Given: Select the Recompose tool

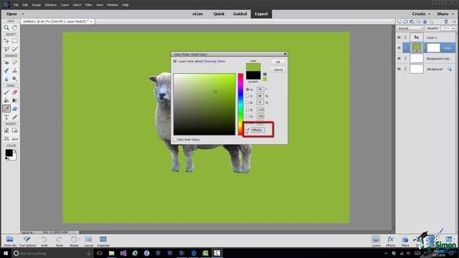Looking at the screenshot, I should tap(14, 130).
